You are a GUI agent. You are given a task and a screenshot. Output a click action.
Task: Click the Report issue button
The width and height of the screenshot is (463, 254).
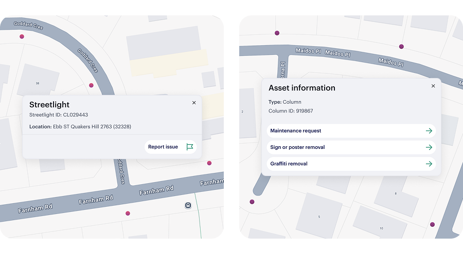(171, 147)
